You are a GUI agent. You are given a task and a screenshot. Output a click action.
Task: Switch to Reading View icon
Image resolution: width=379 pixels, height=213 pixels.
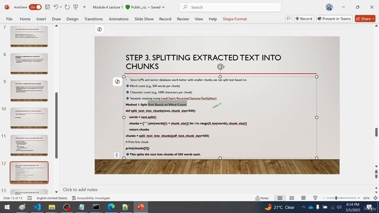303,198
